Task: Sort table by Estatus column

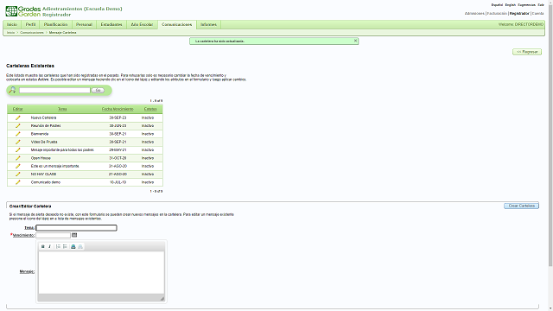Action: pos(150,109)
